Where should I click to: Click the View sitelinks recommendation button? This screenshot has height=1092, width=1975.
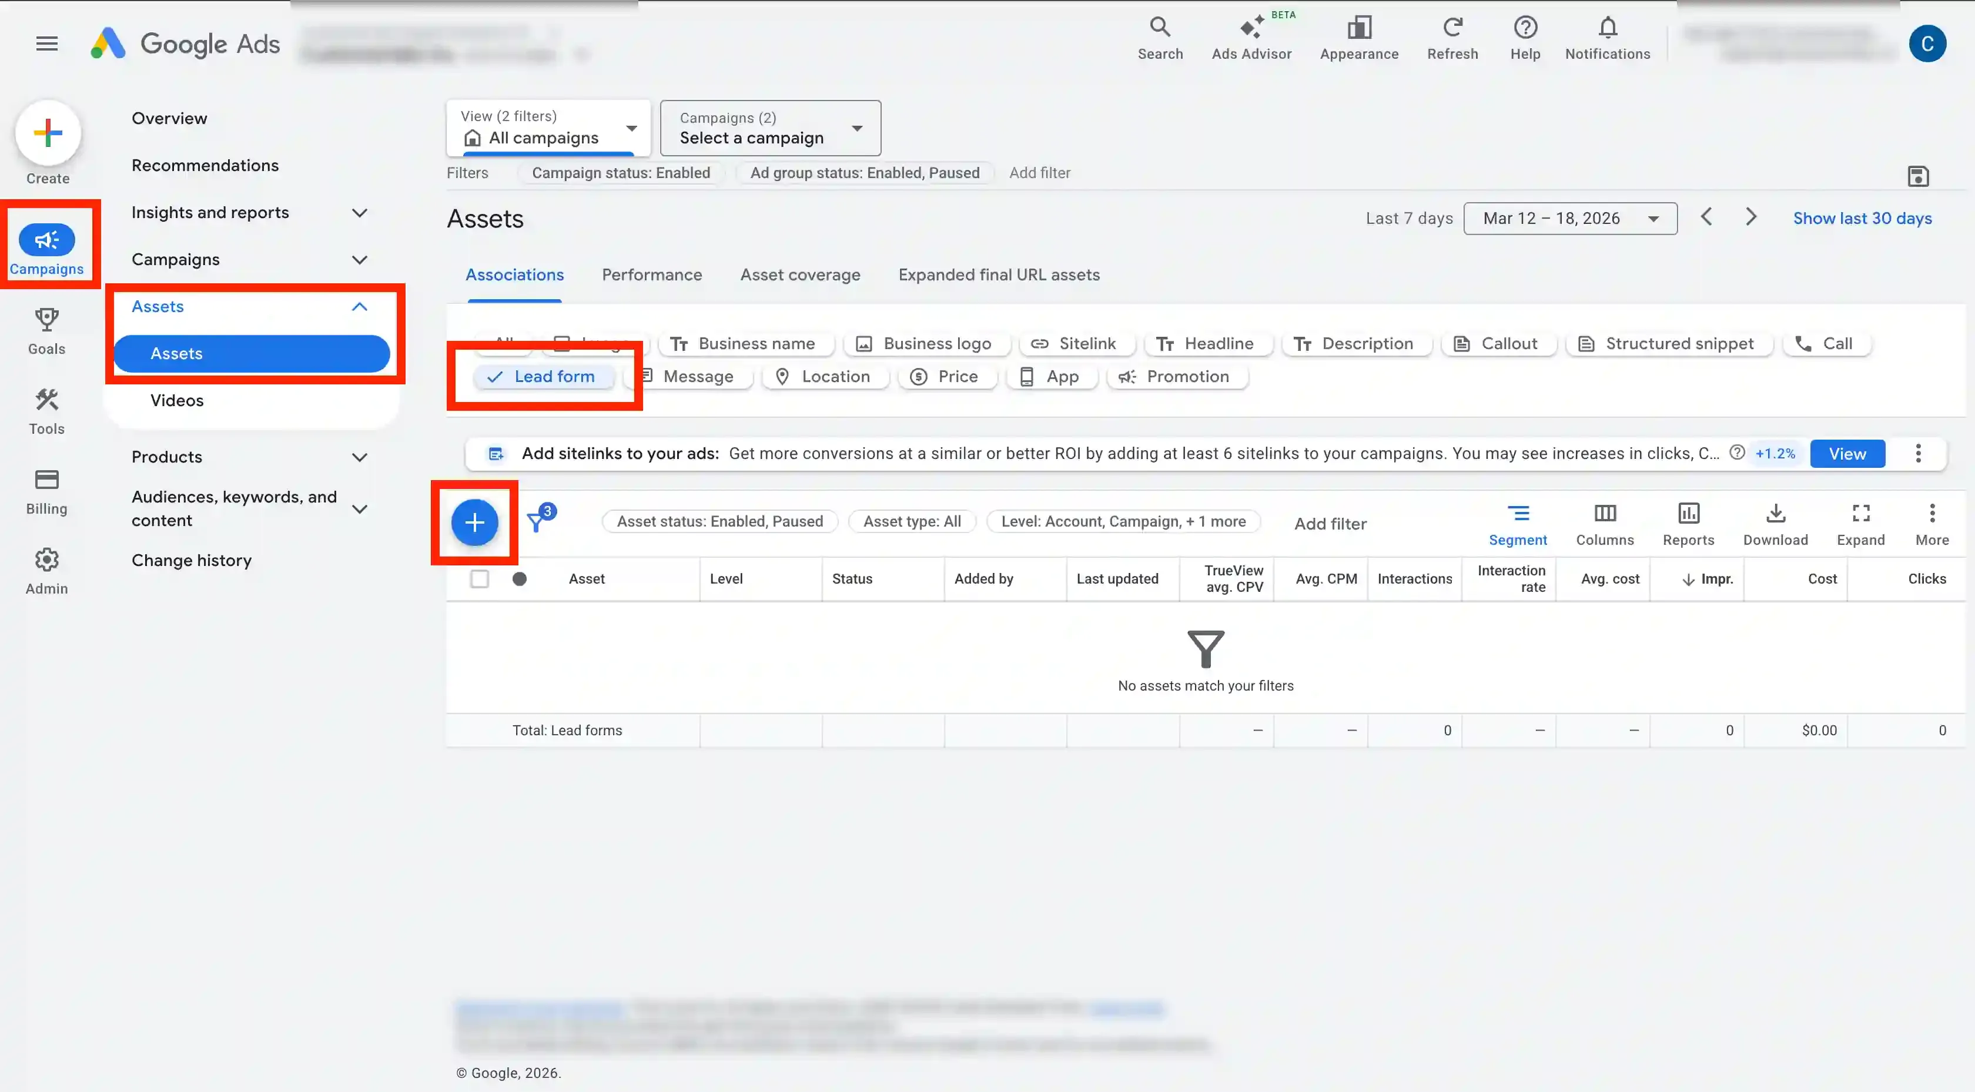[1847, 453]
